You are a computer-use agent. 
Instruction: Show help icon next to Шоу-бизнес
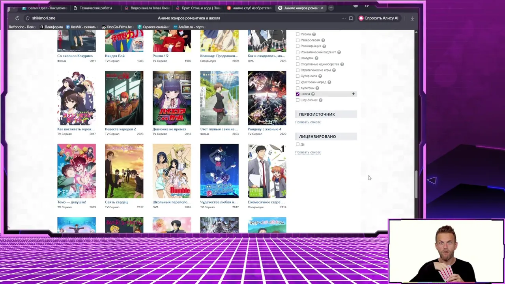tap(321, 100)
